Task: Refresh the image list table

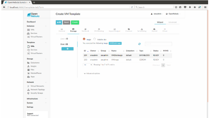Action: pyautogui.click(x=139, y=44)
